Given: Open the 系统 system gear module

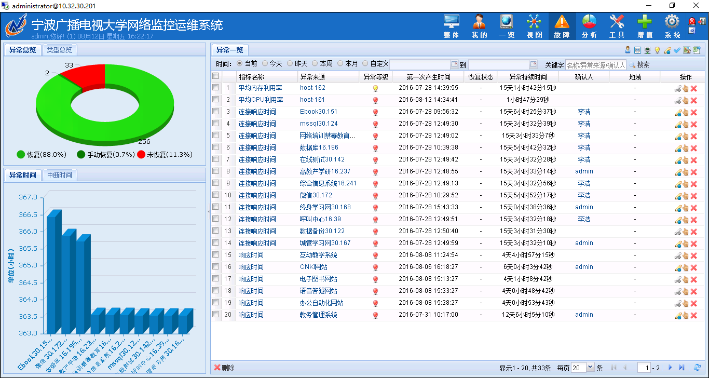Looking at the screenshot, I should point(672,26).
